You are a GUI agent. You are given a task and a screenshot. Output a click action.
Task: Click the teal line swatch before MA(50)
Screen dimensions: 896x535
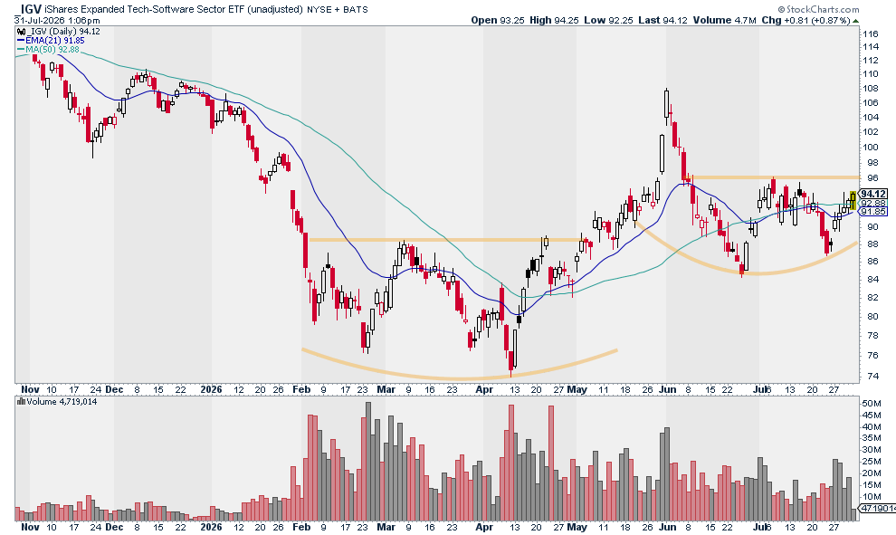tap(21, 50)
